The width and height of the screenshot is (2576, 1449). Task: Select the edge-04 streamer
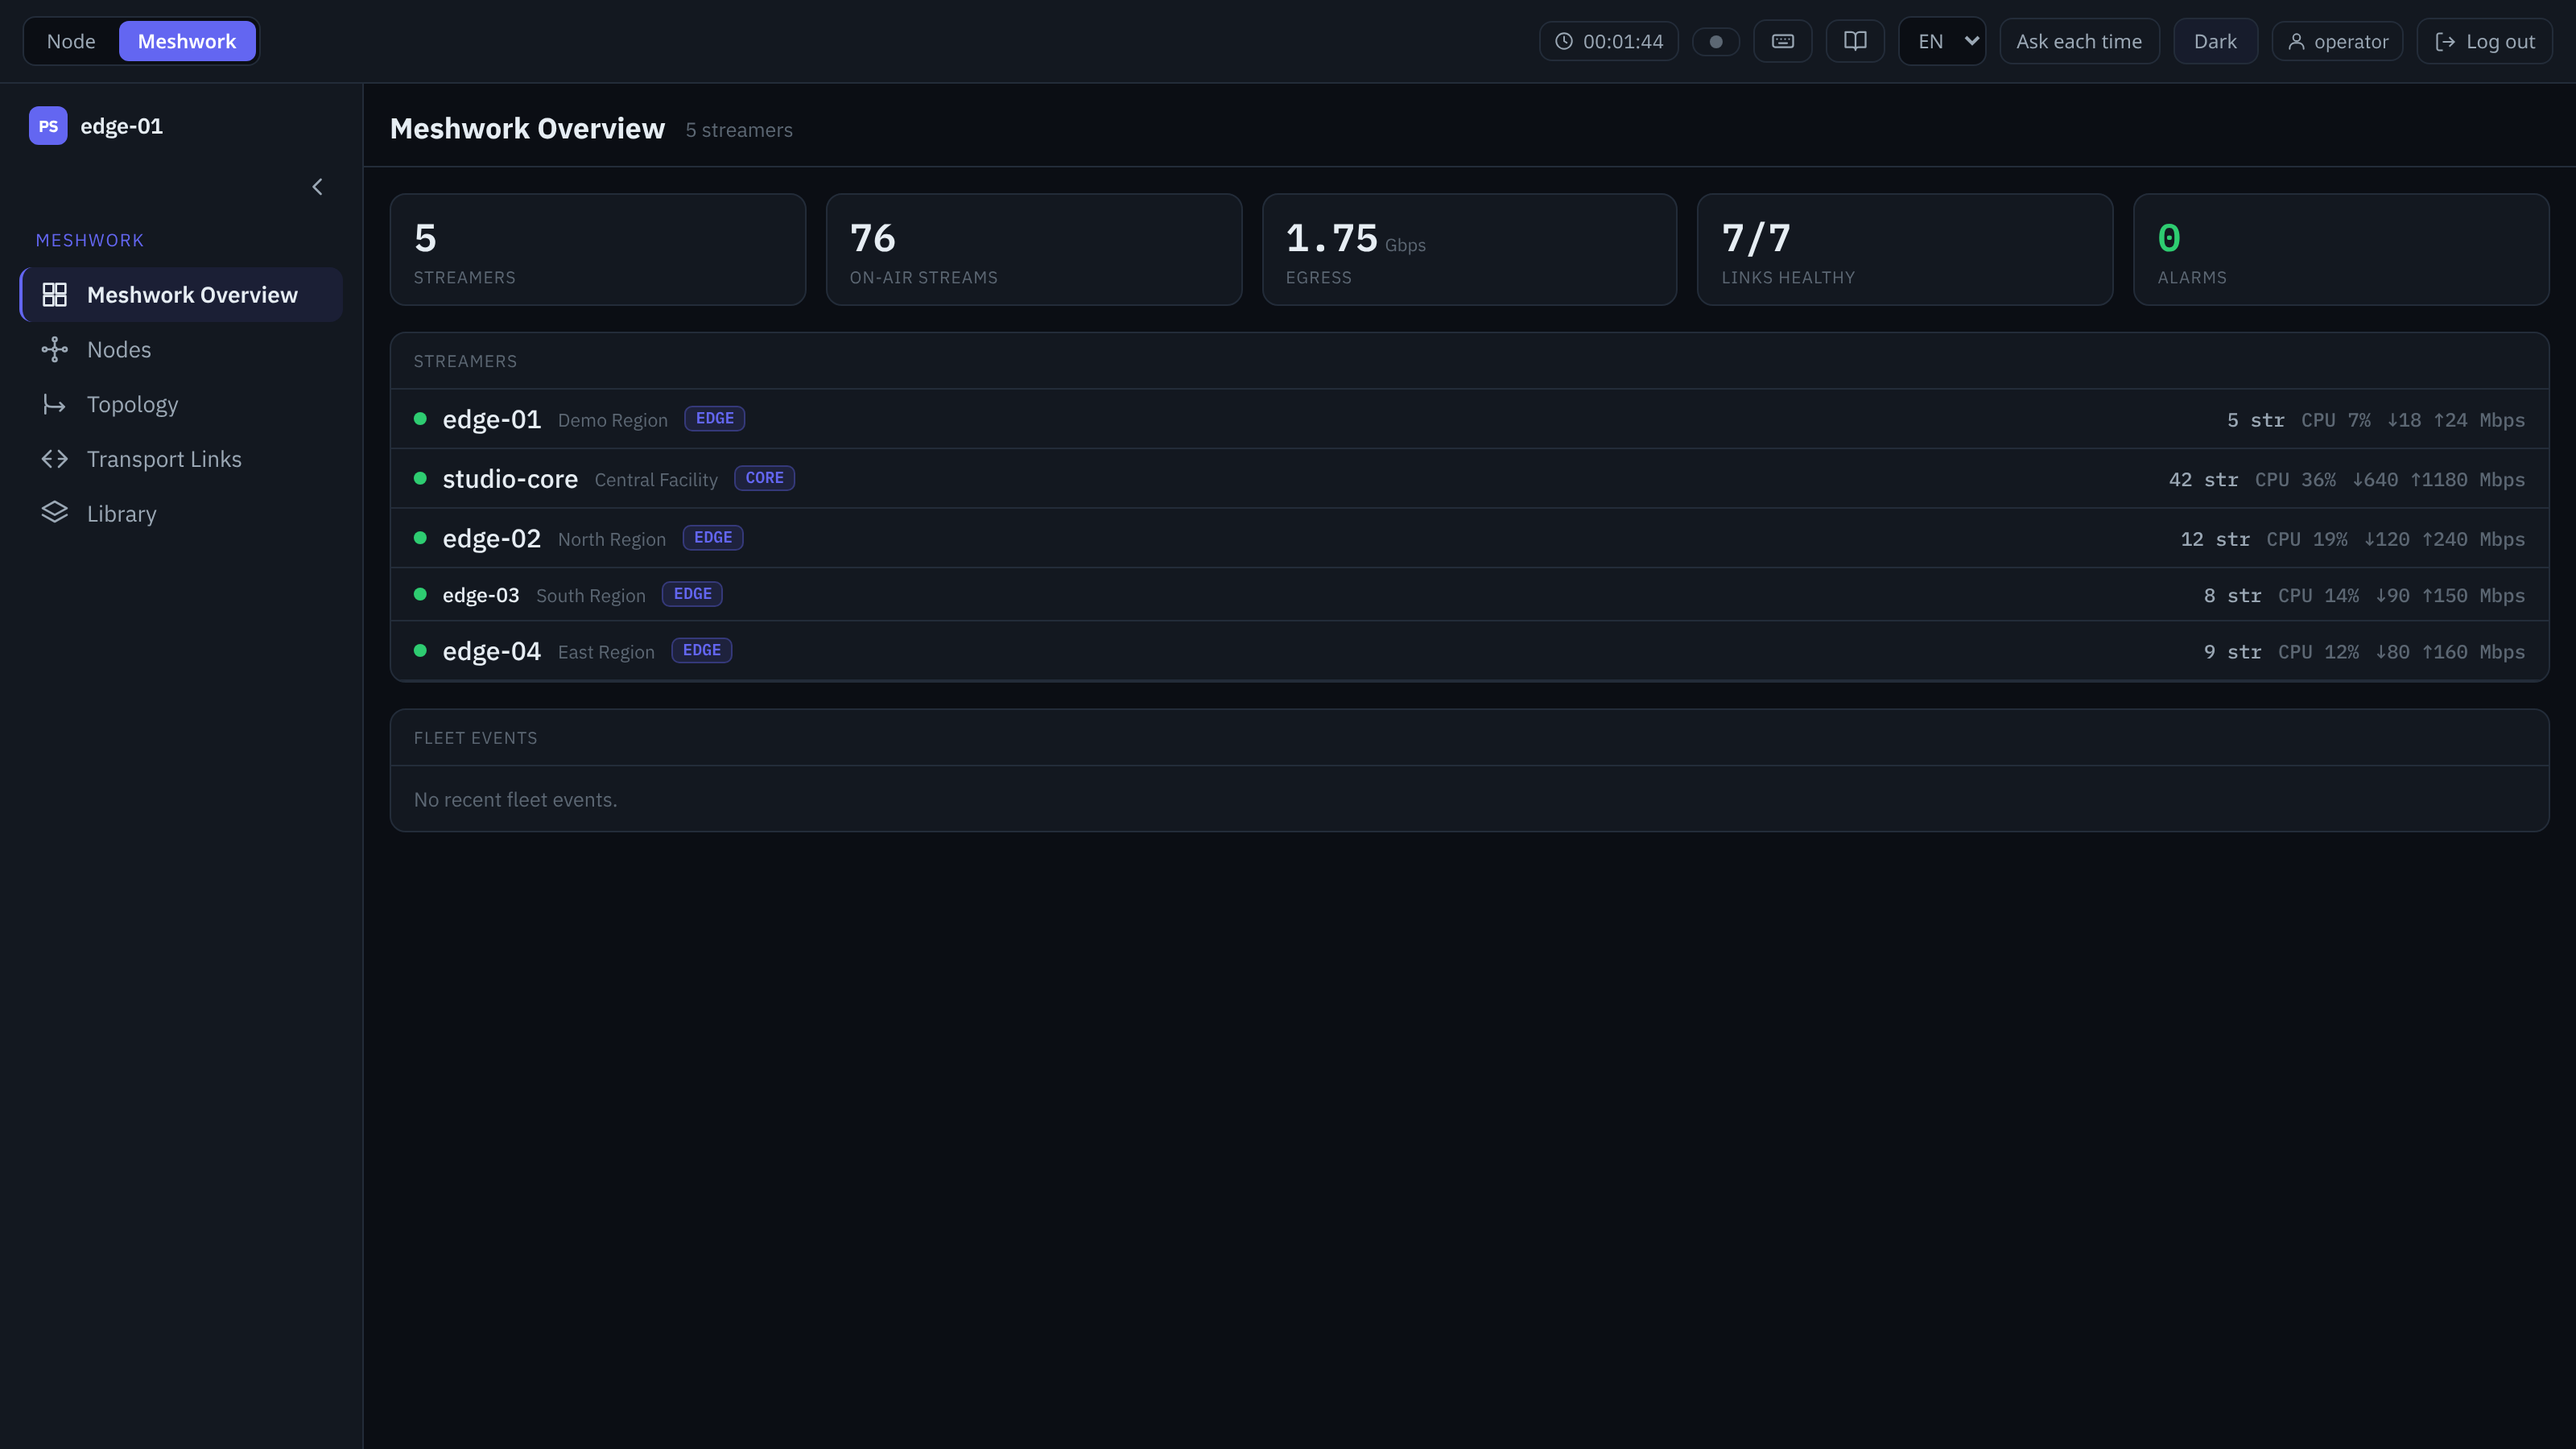coord(1469,651)
